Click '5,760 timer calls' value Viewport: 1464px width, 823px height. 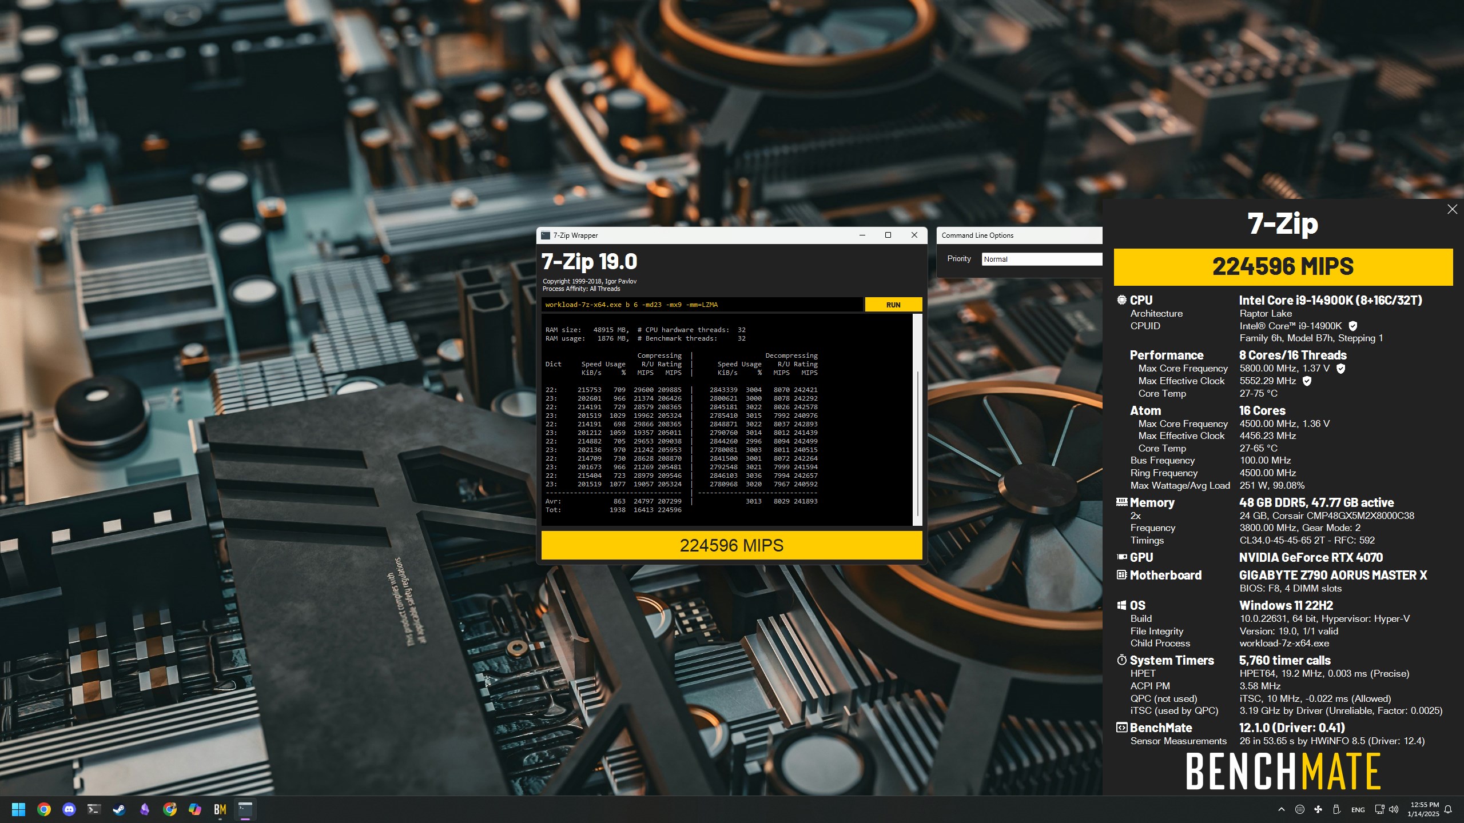point(1284,660)
